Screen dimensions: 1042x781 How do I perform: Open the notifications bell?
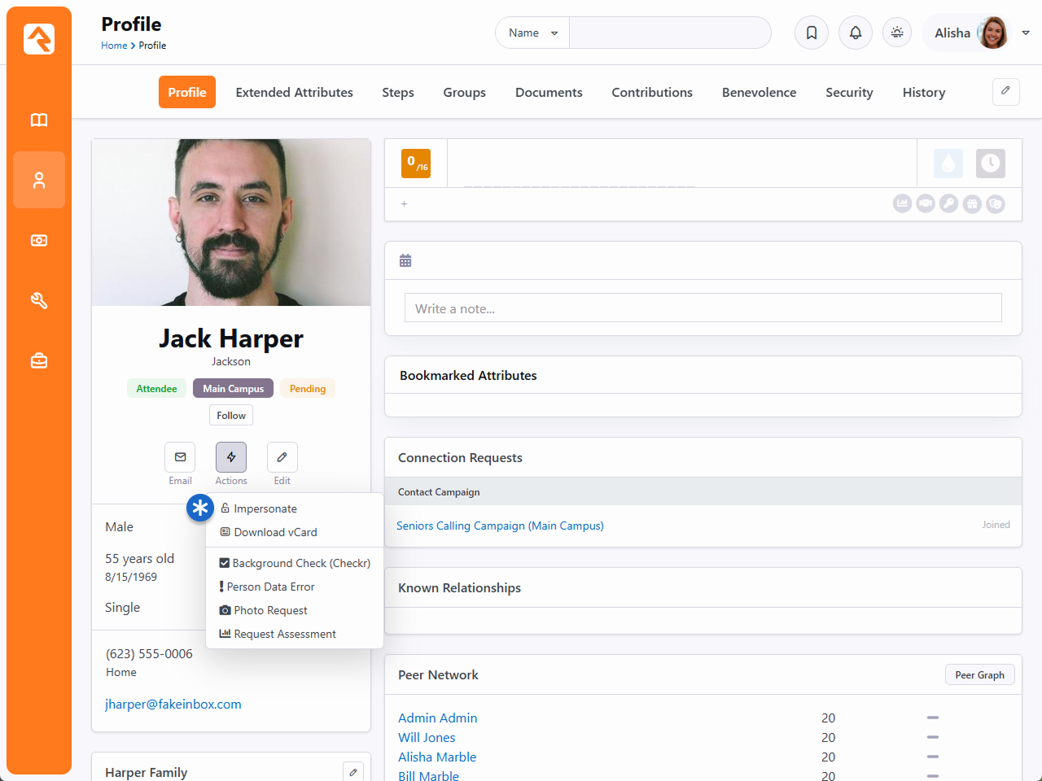click(x=856, y=33)
